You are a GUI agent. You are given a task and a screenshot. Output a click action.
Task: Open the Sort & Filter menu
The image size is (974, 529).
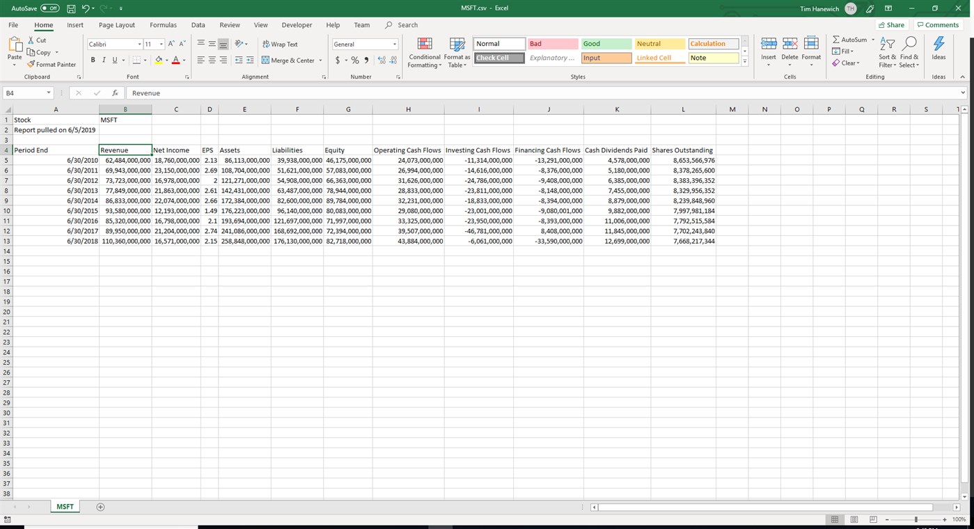pyautogui.click(x=888, y=53)
